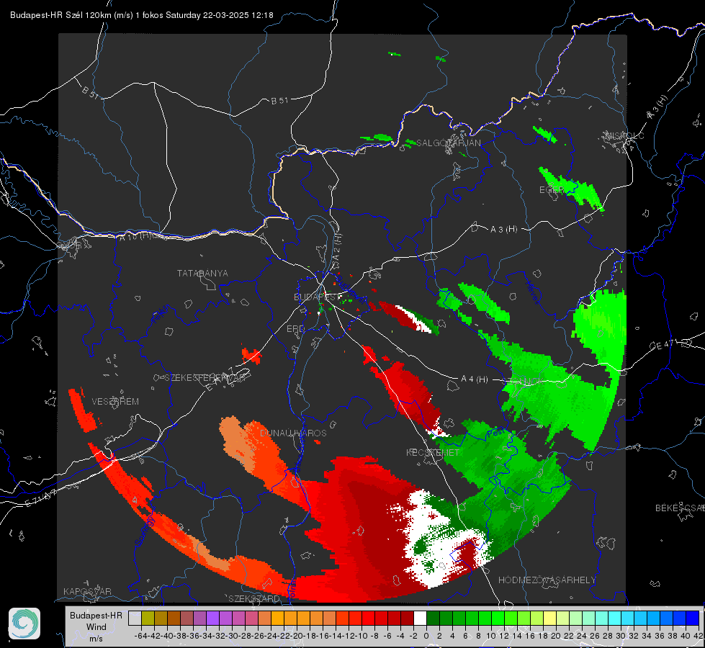Select the EGER city label
The height and width of the screenshot is (648, 705).
pos(551,190)
